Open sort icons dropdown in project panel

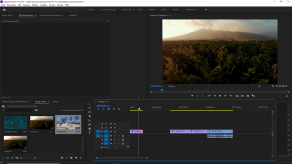pos(36,158)
